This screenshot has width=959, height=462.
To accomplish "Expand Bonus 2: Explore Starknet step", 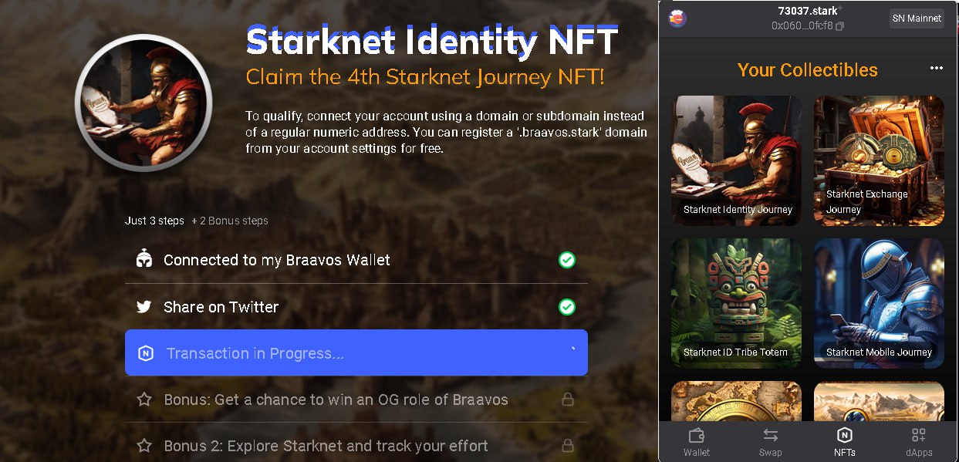I will point(356,446).
